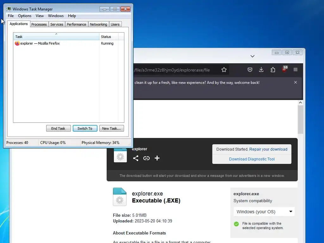The width and height of the screenshot is (324, 243).
Task: Click the small gear file icon in dark banner
Action: [x=120, y=155]
